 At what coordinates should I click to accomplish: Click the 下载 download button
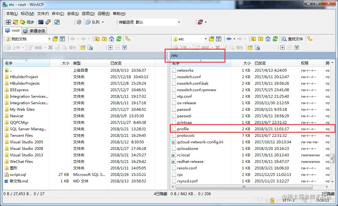(183, 47)
